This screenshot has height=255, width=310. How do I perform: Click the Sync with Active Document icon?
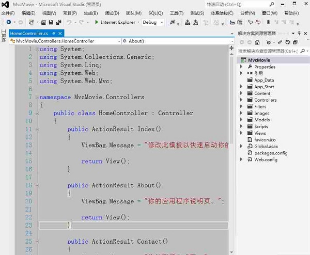[x=280, y=42]
